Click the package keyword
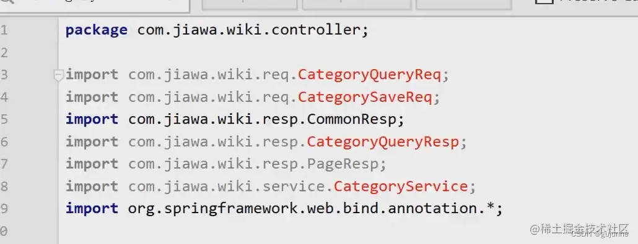The width and height of the screenshot is (638, 244). coord(97,30)
